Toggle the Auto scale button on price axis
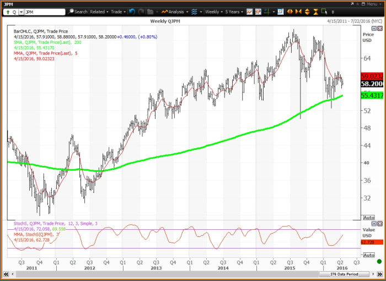 pos(369,218)
